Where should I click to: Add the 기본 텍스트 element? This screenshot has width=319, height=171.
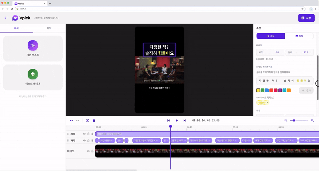coord(33,48)
